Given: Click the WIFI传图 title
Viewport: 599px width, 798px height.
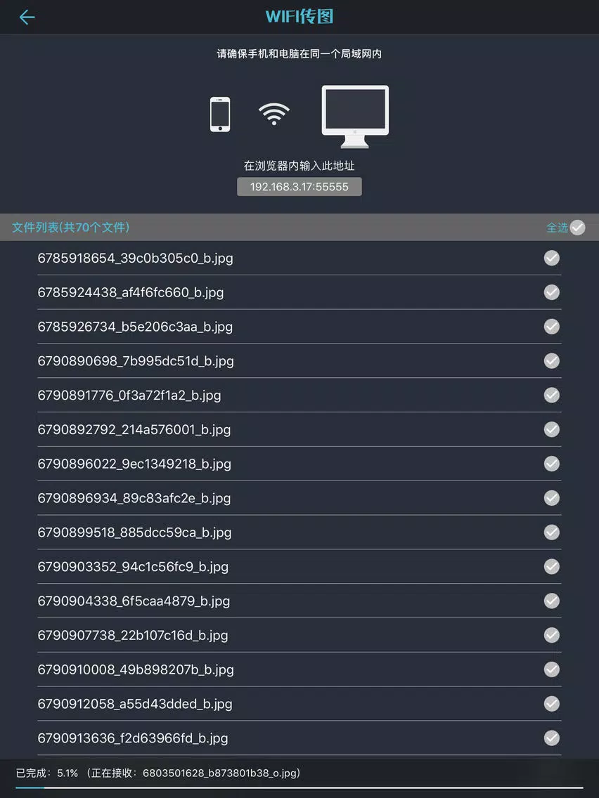Looking at the screenshot, I should pos(299,16).
